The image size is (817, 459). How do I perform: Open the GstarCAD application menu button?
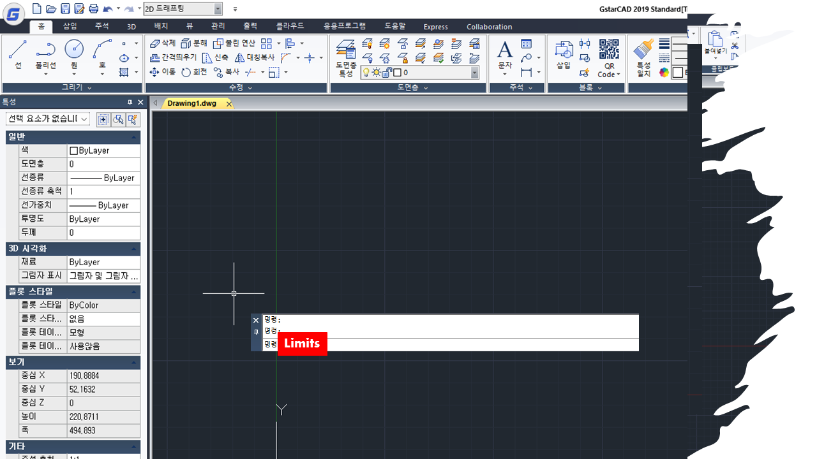[x=13, y=13]
